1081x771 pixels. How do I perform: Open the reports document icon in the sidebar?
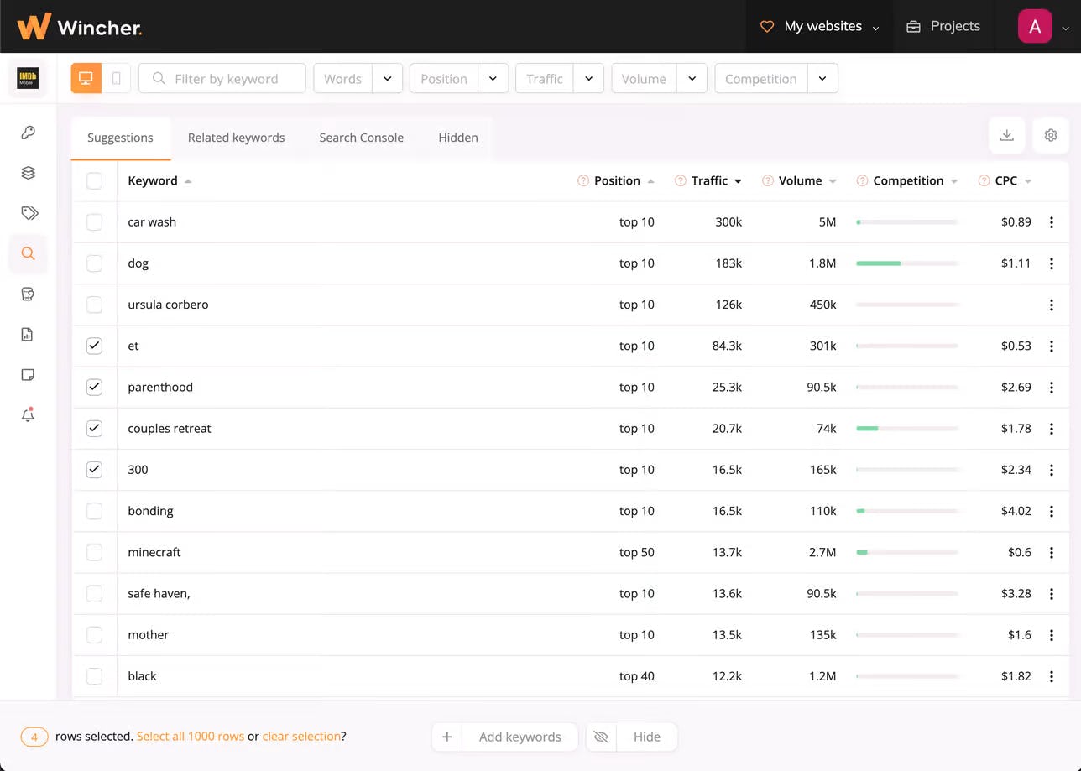[x=28, y=334]
